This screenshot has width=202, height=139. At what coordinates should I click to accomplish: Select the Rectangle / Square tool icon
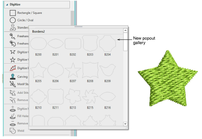coord(13,13)
